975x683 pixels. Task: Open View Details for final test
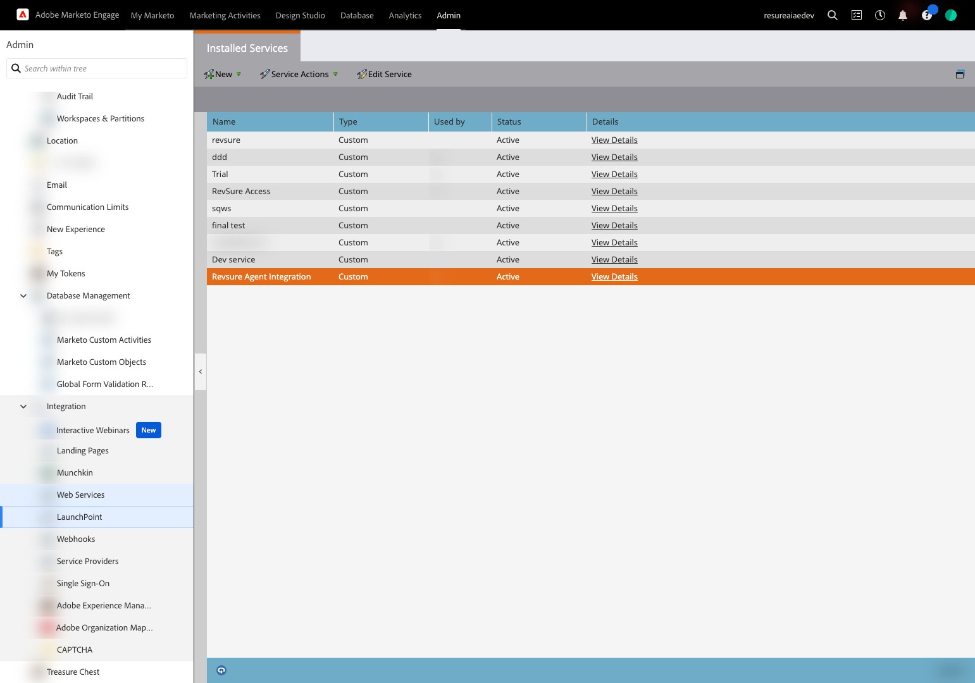(x=614, y=225)
